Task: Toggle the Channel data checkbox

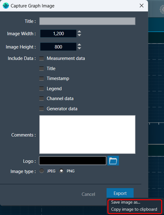Action: click(41, 99)
